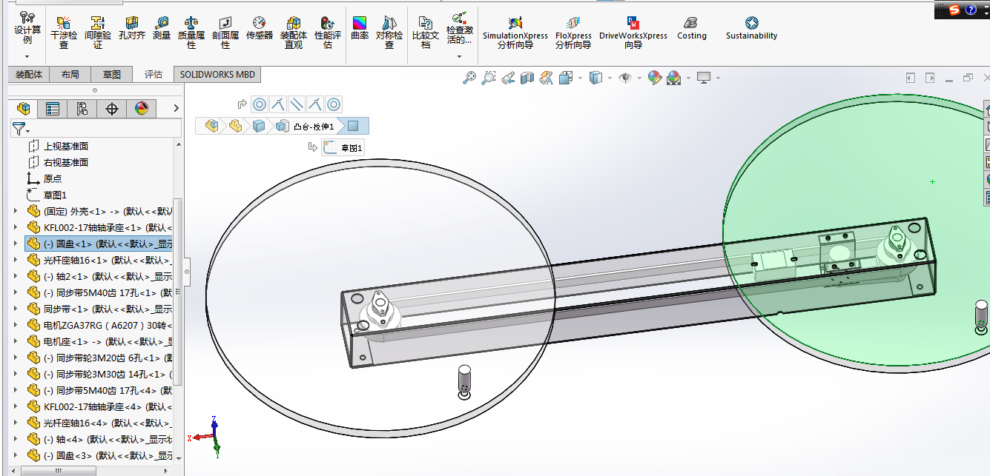Switch to the SOLIDWORKS MBD tab
Screen dimensions: 990x476
click(217, 75)
